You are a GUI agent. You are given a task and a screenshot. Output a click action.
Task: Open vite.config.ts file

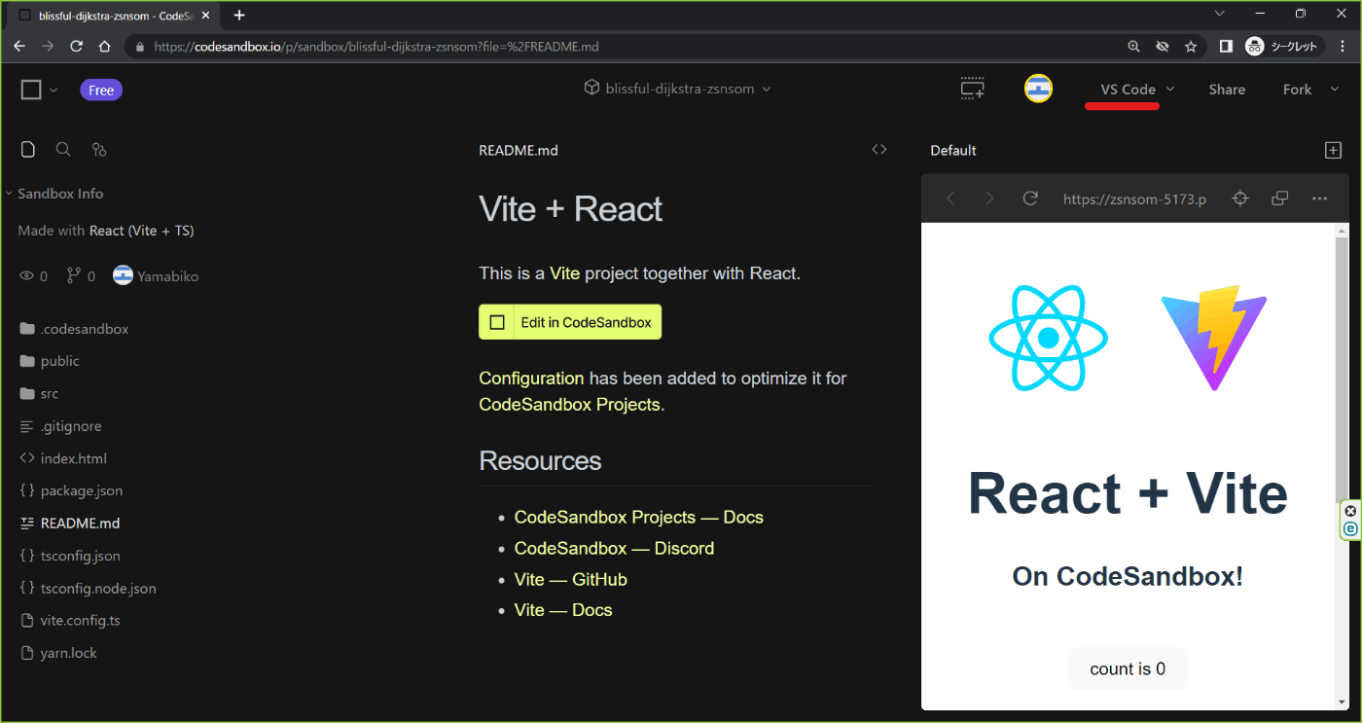(x=70, y=620)
